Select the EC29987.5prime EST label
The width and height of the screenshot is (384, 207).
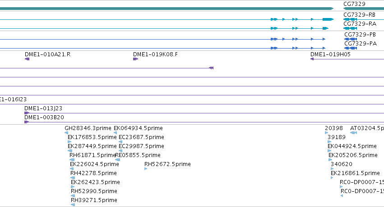[x=141, y=146]
